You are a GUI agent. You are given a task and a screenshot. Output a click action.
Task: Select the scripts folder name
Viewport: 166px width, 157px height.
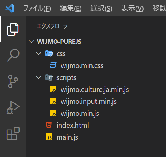[x=67, y=78]
